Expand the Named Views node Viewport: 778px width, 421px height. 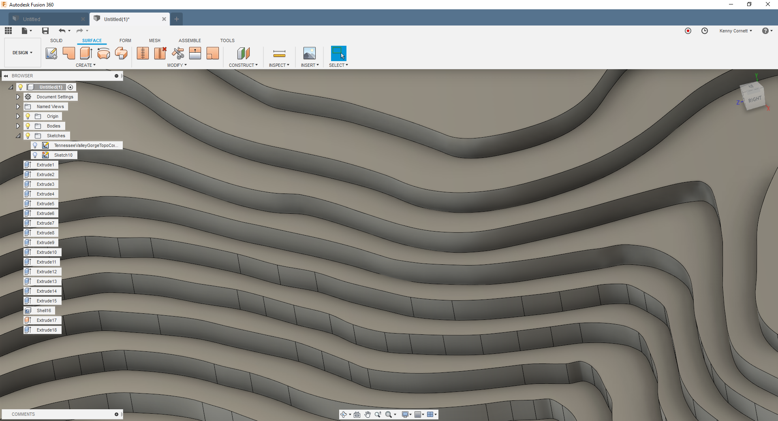click(x=18, y=106)
